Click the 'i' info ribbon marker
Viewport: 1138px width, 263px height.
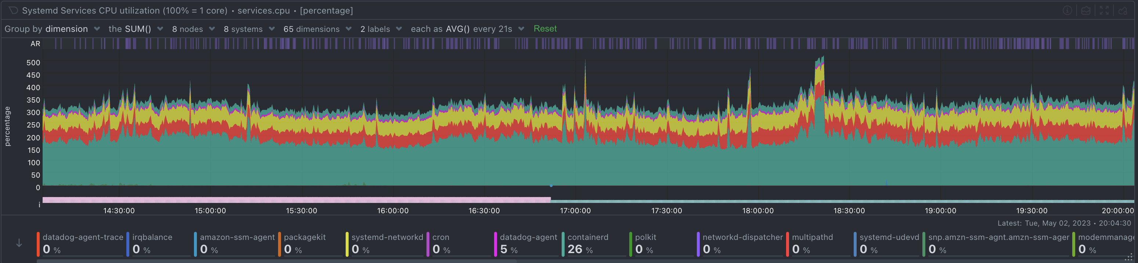(39, 205)
